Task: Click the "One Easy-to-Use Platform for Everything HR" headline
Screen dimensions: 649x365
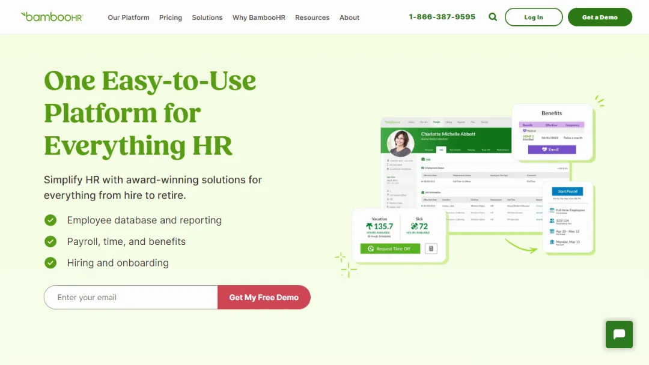Action: click(150, 113)
